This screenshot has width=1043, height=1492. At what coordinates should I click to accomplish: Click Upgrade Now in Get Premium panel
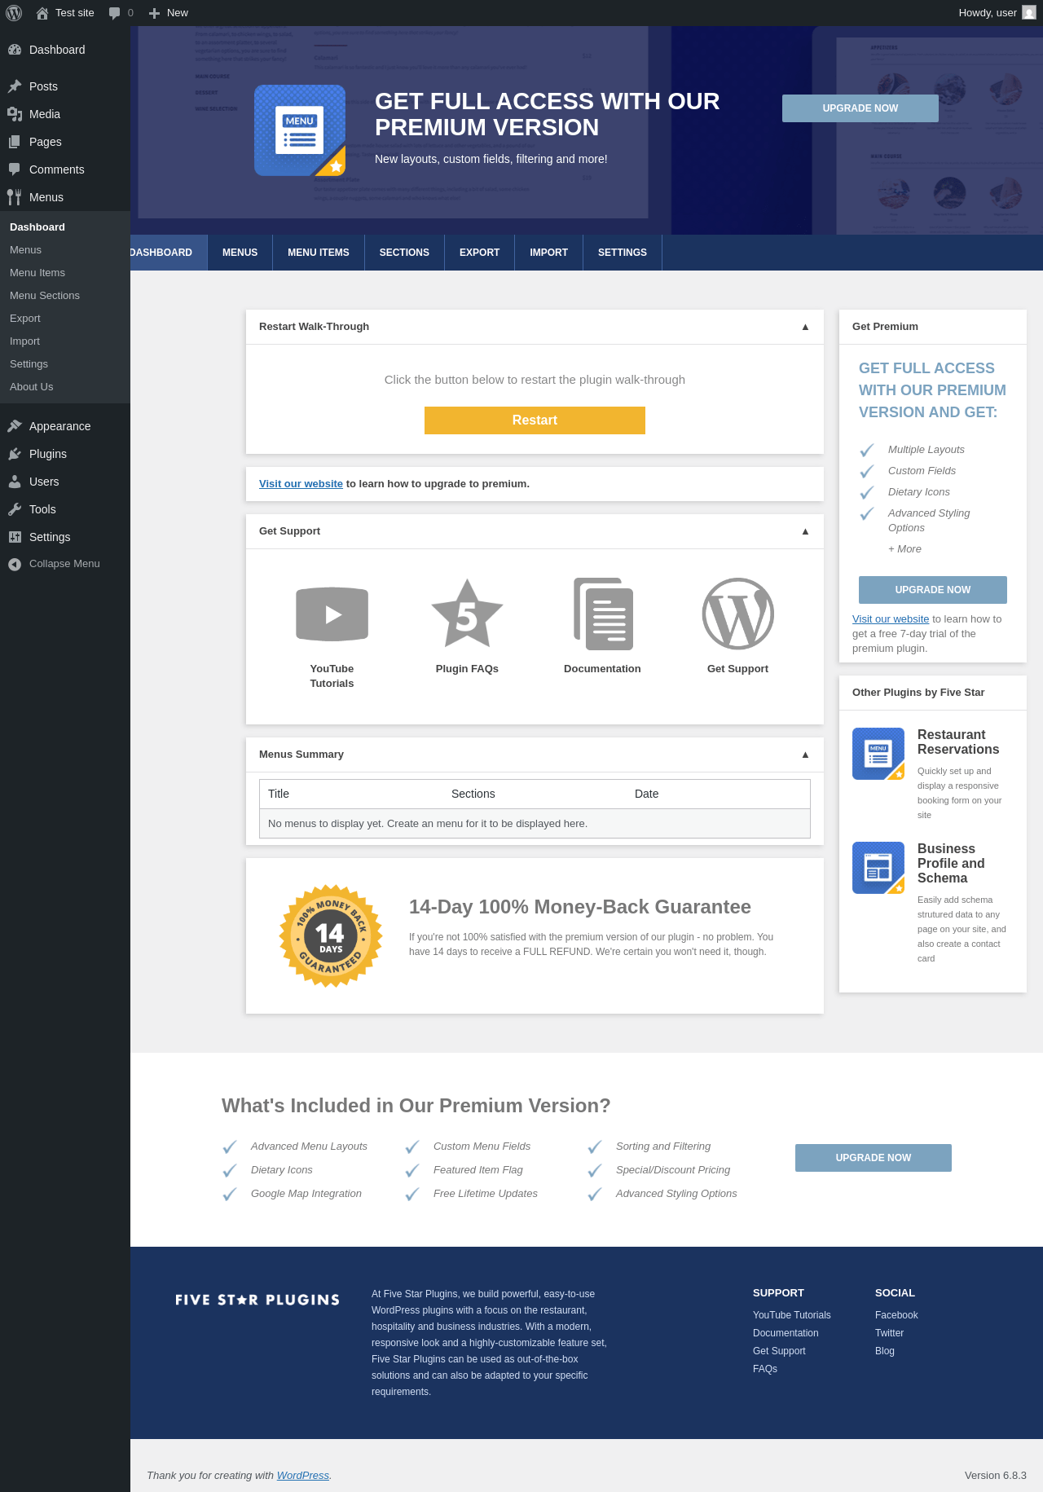(933, 590)
